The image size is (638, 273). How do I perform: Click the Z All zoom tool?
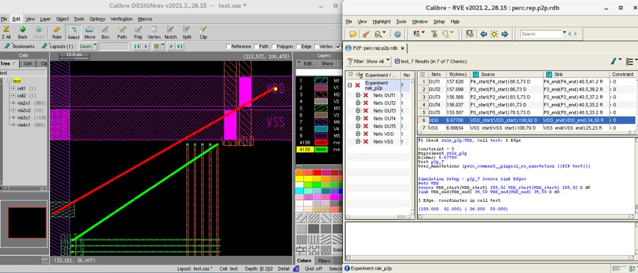6,32
